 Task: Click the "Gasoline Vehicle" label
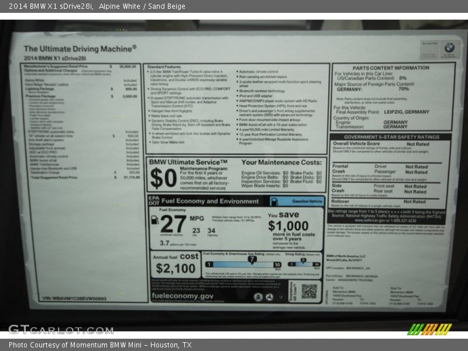tap(307, 201)
